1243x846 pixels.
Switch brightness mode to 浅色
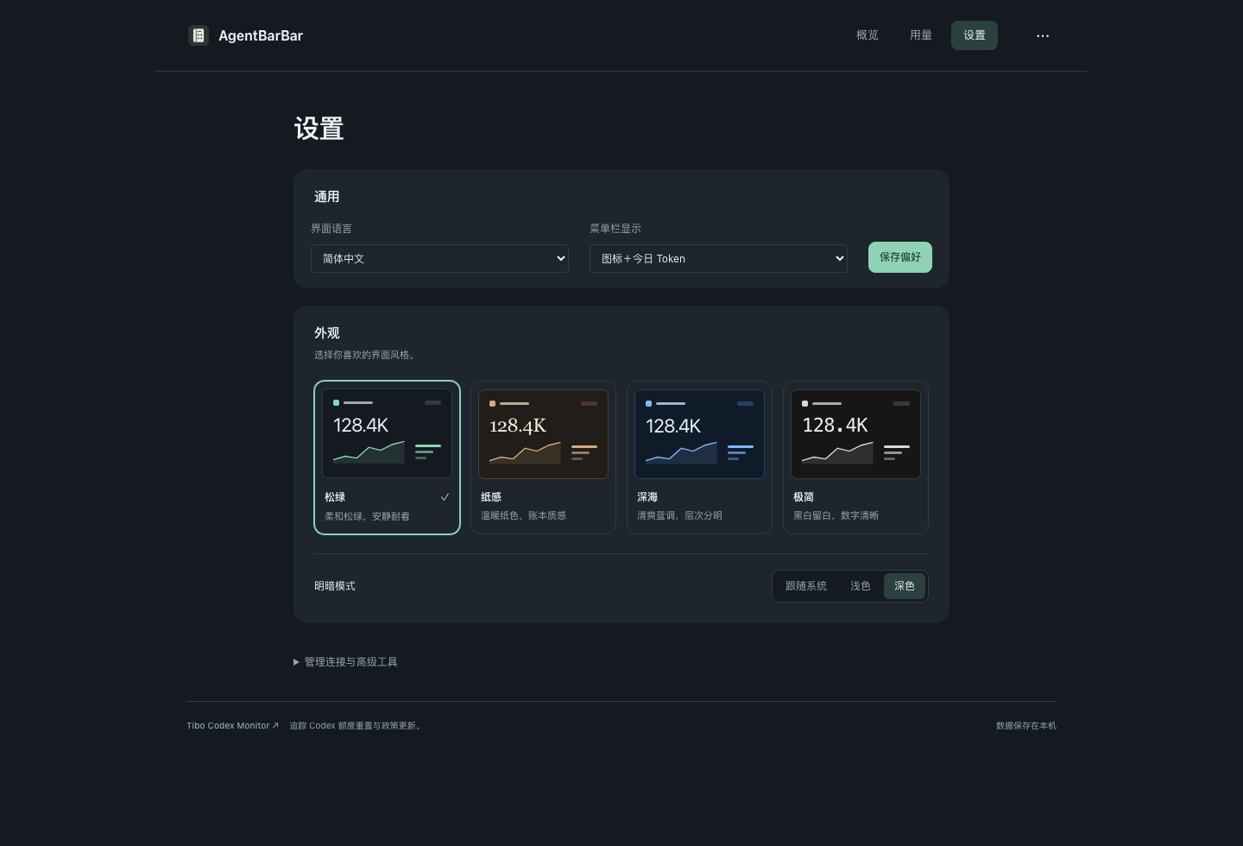point(861,586)
